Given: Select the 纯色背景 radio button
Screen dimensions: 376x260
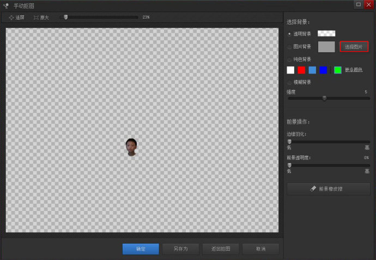Looking at the screenshot, I should (289, 59).
